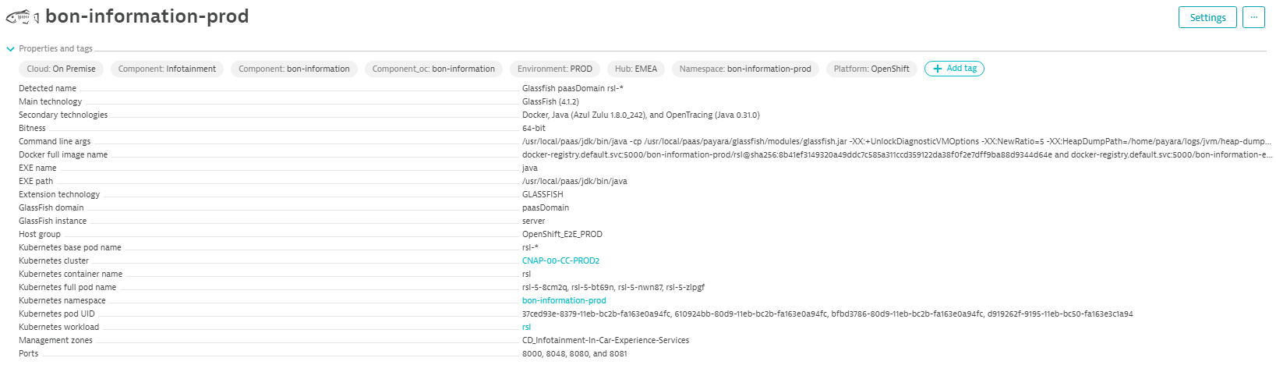Screen dimensions: 1276x365
Task: Select the Component: Infotainment tag
Action: [x=167, y=69]
